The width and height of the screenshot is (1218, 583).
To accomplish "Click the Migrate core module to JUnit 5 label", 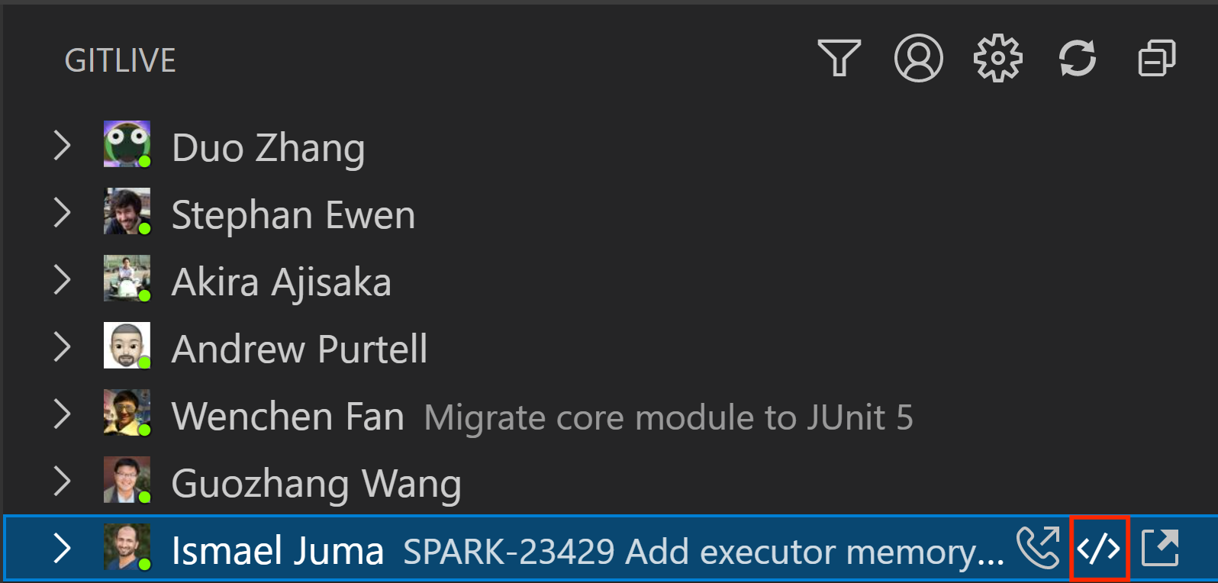I will tap(669, 417).
